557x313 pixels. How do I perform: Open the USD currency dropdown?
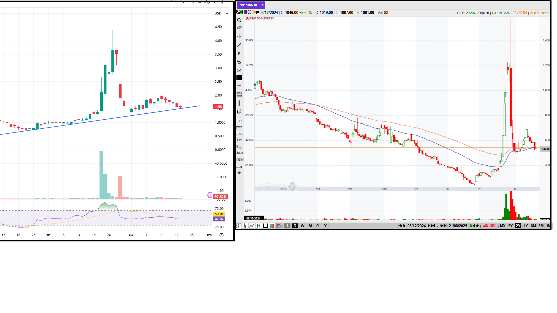coord(221,13)
